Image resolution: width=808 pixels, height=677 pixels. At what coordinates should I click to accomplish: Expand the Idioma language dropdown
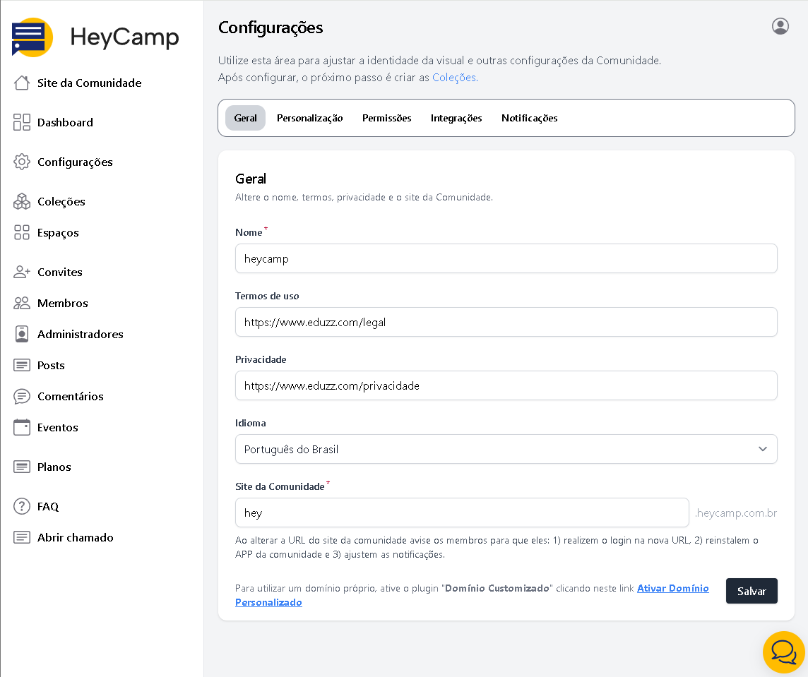tap(506, 449)
